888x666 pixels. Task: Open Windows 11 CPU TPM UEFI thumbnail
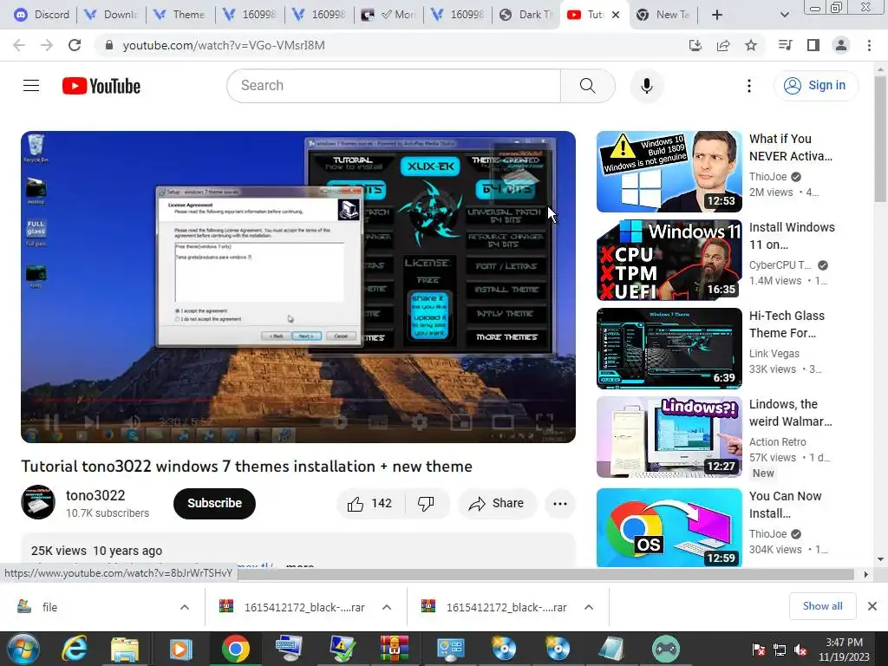coord(669,260)
